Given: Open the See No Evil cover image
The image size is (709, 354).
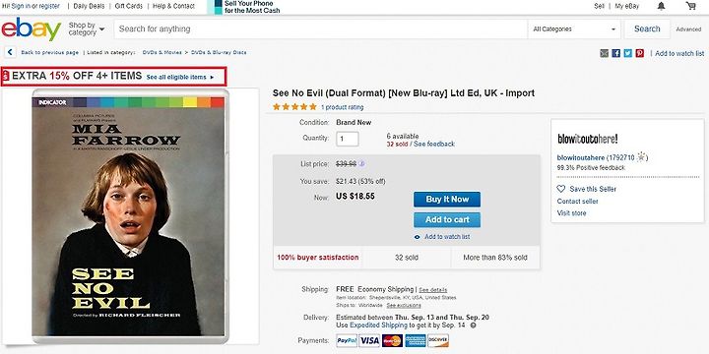Looking at the screenshot, I should point(128,216).
